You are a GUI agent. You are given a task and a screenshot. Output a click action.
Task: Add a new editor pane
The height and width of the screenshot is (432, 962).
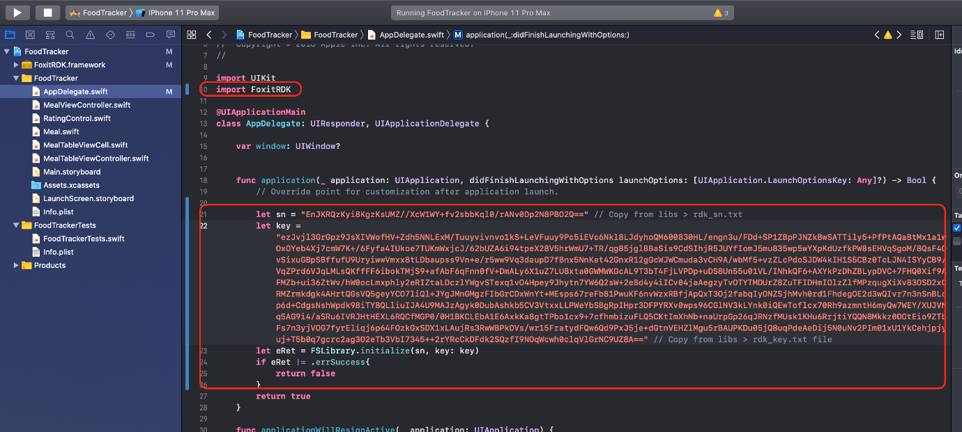(940, 34)
